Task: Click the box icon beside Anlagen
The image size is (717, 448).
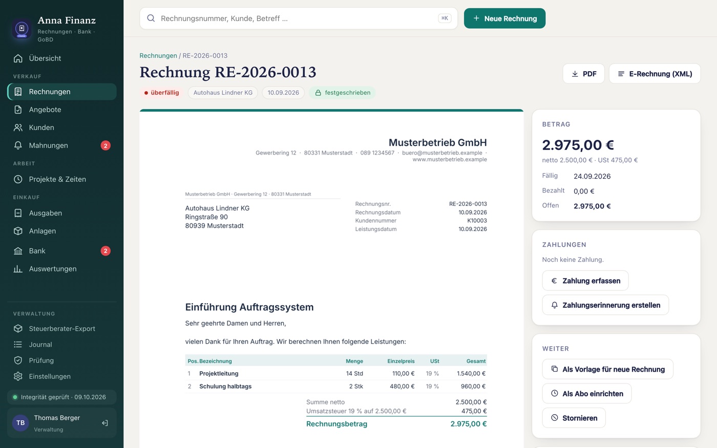Action: click(18, 231)
